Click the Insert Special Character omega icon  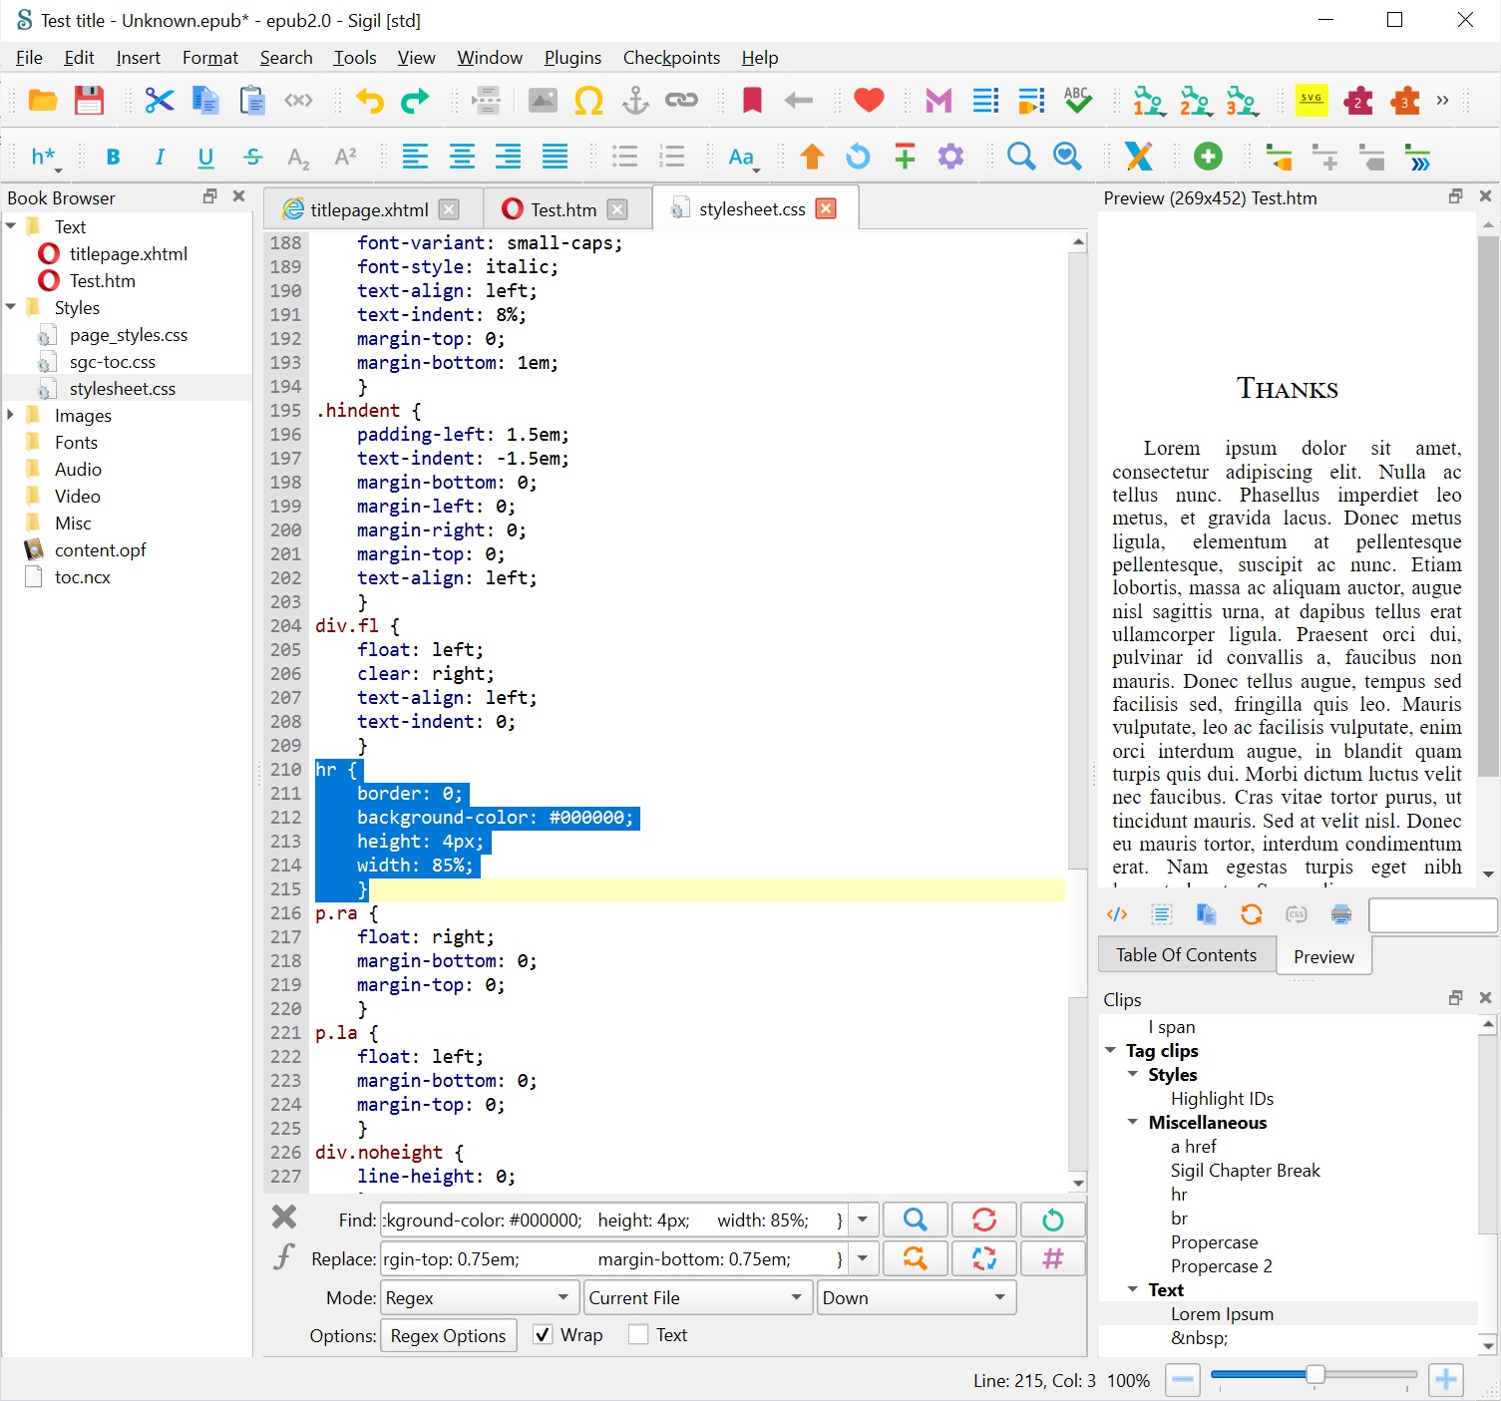coord(588,101)
